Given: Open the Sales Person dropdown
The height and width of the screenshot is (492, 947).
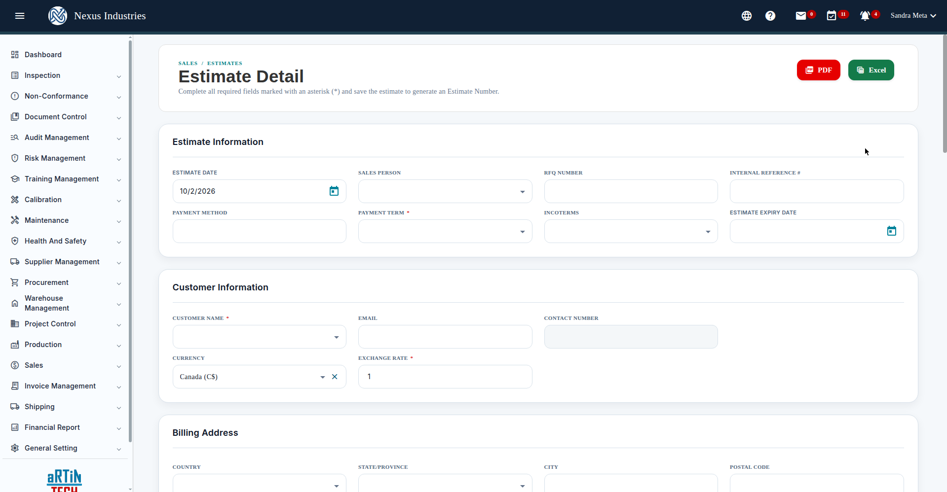Looking at the screenshot, I should point(445,191).
